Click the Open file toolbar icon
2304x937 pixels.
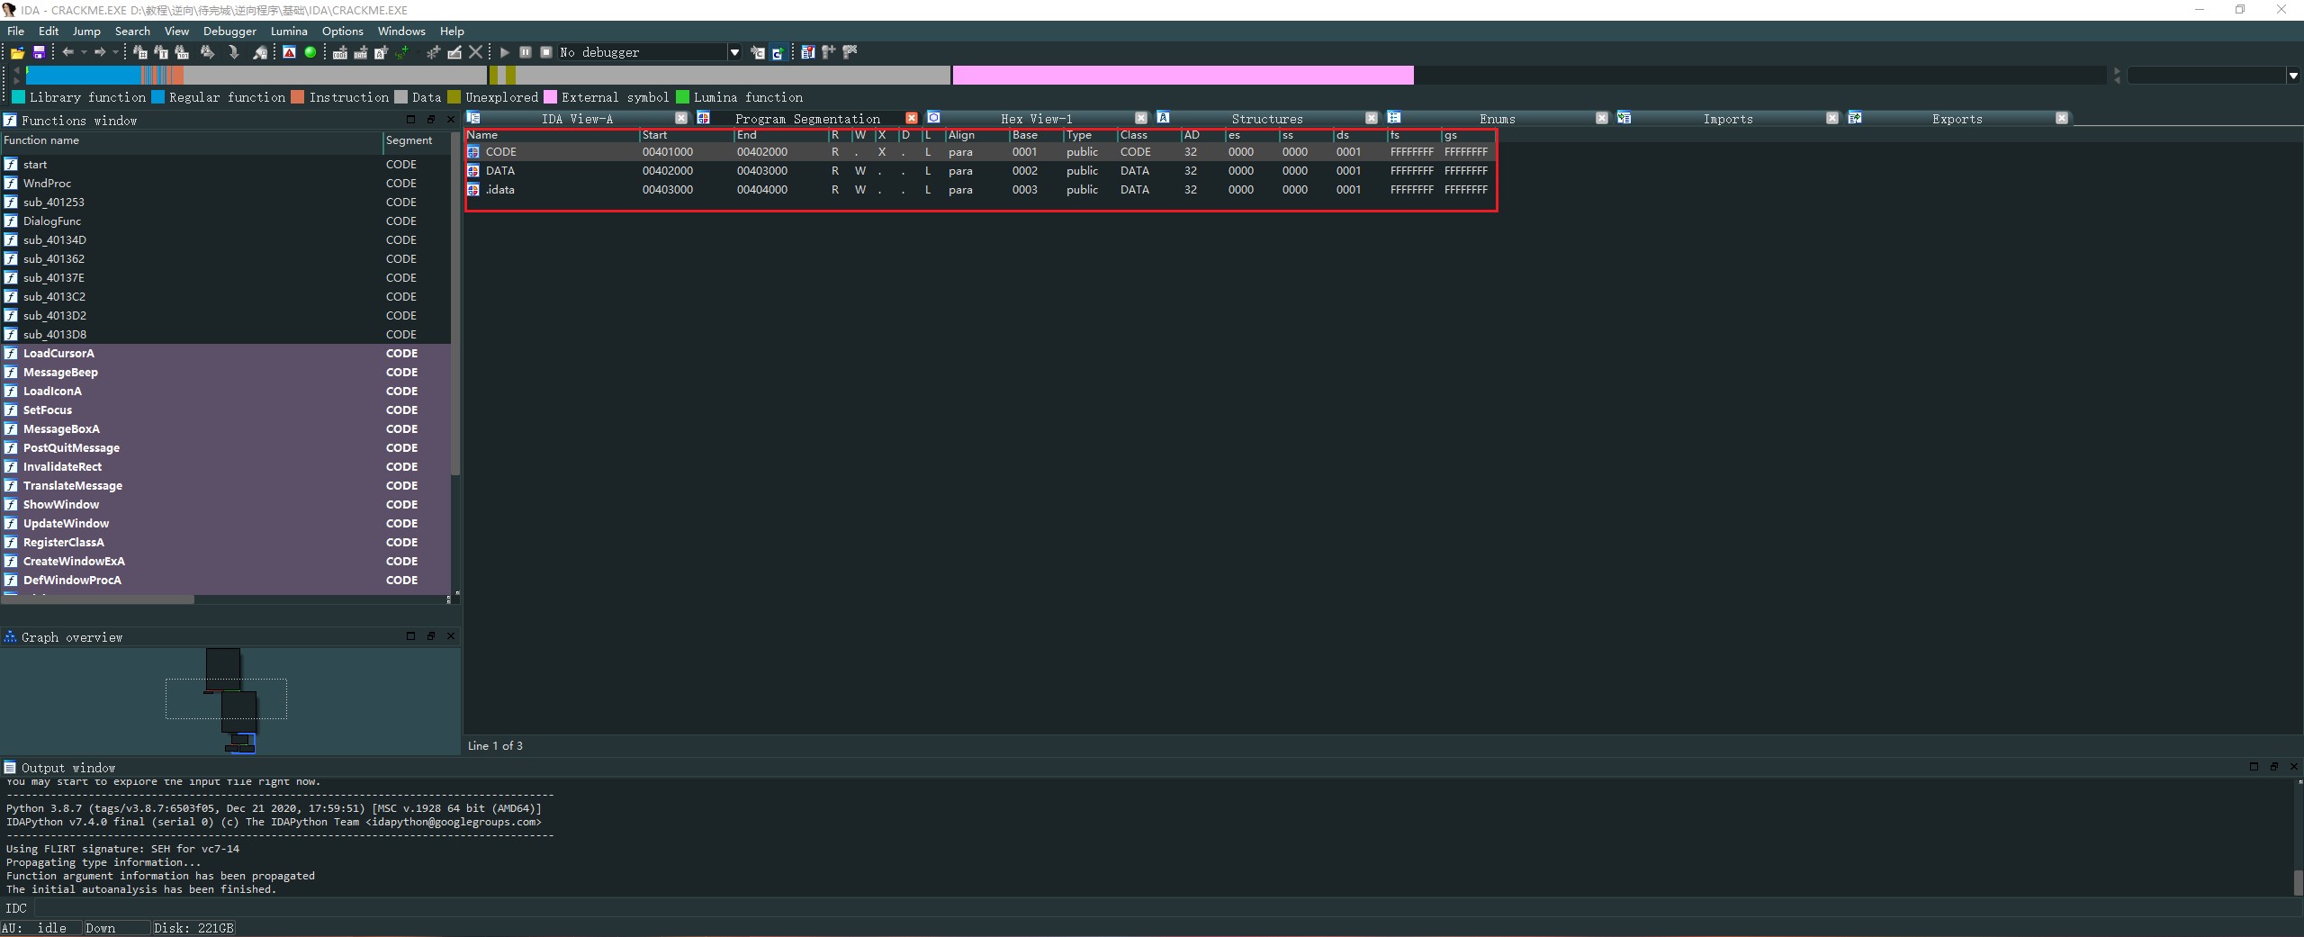17,52
